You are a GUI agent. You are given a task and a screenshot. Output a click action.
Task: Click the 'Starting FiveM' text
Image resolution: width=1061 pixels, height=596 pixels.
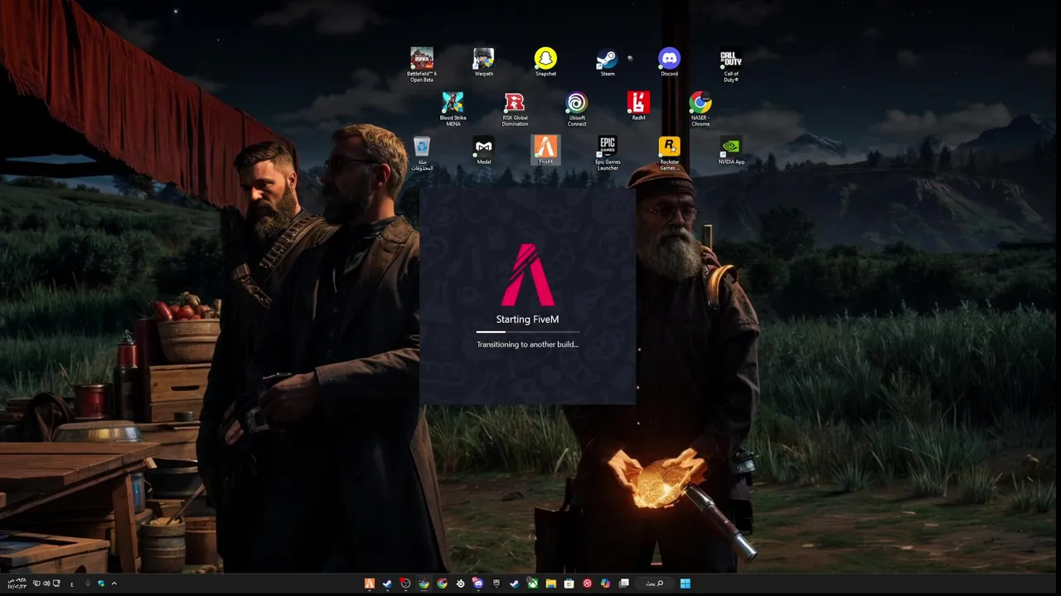point(527,320)
